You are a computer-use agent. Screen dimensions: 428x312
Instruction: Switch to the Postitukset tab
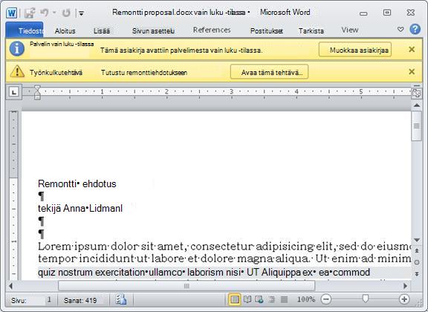click(x=267, y=31)
